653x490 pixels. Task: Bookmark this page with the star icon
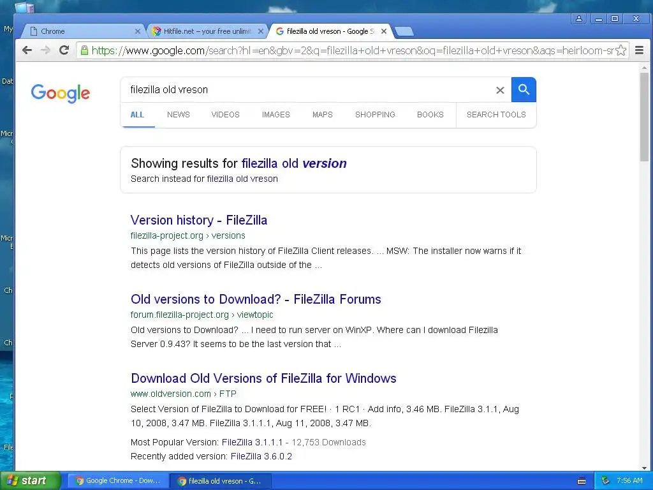(621, 50)
